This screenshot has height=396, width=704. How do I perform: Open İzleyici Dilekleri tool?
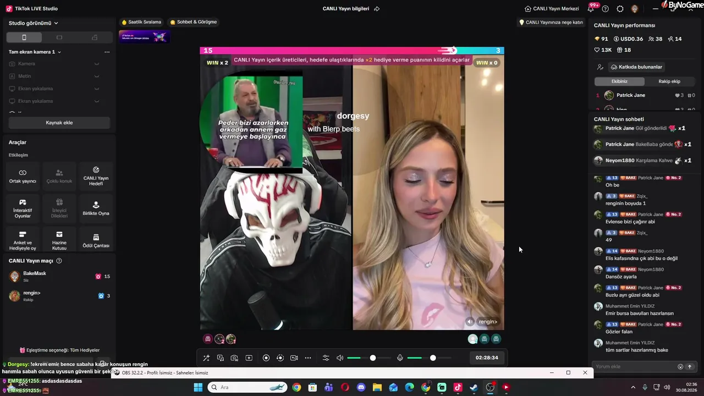tap(59, 209)
